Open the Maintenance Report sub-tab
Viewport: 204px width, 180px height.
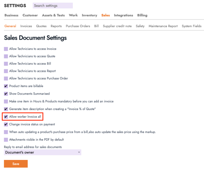[x=163, y=26]
